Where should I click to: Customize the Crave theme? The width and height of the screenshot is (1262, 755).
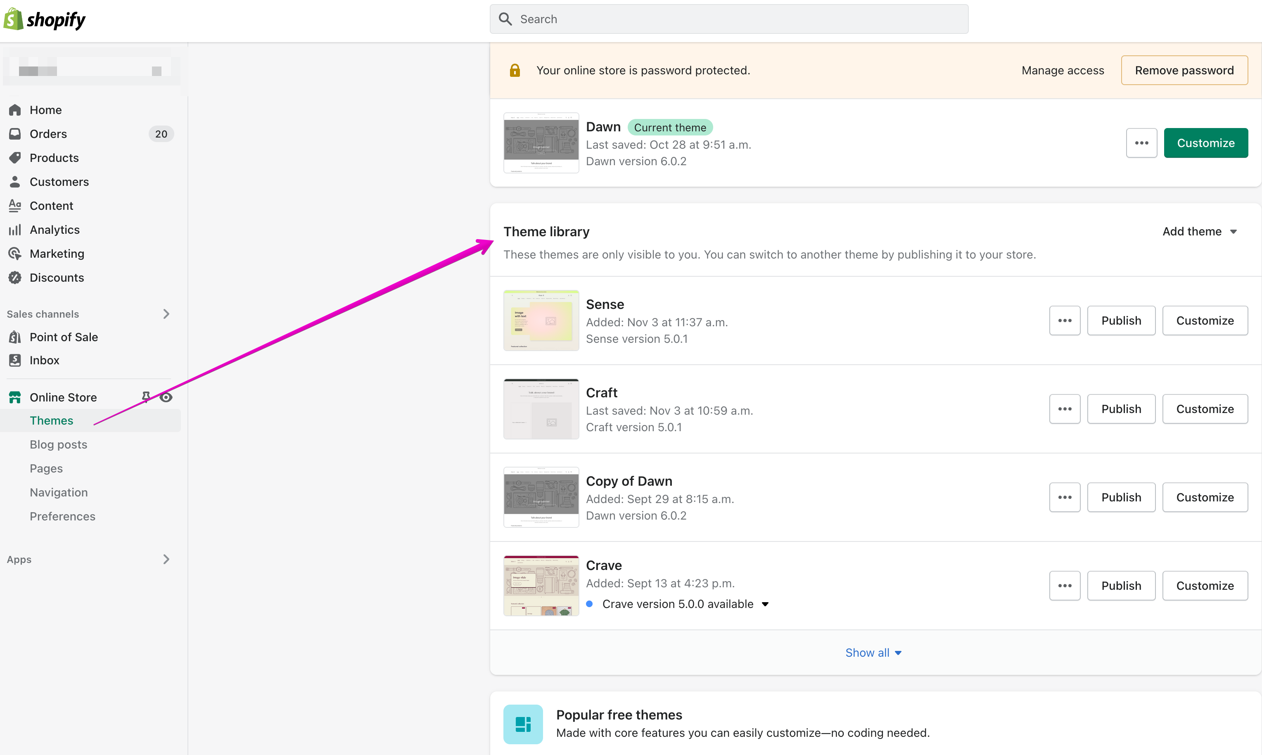click(x=1205, y=586)
